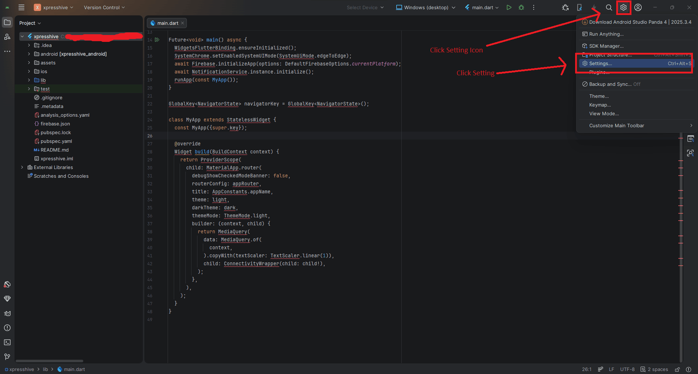This screenshot has width=698, height=374.
Task: Open the Version Control dropdown
Action: (104, 7)
